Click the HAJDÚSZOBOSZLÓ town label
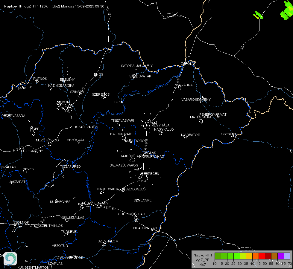 pyautogui.click(x=130, y=189)
